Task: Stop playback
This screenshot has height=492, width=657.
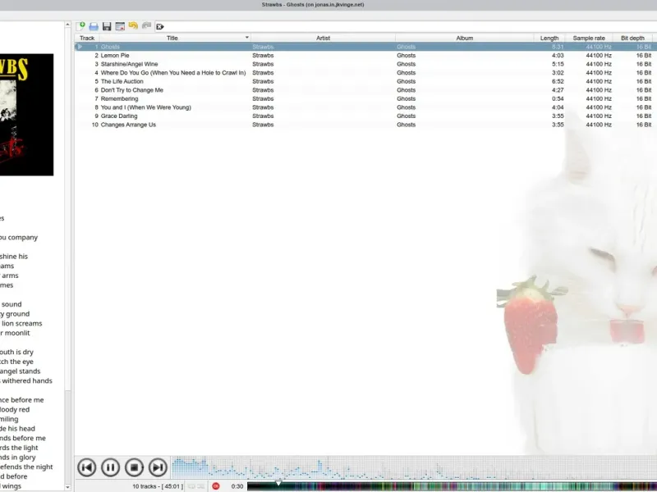Action: 134,467
